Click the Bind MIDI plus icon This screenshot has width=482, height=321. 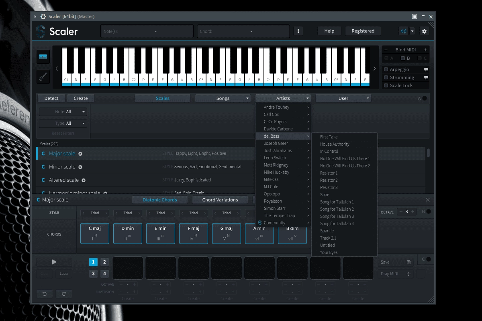[425, 50]
